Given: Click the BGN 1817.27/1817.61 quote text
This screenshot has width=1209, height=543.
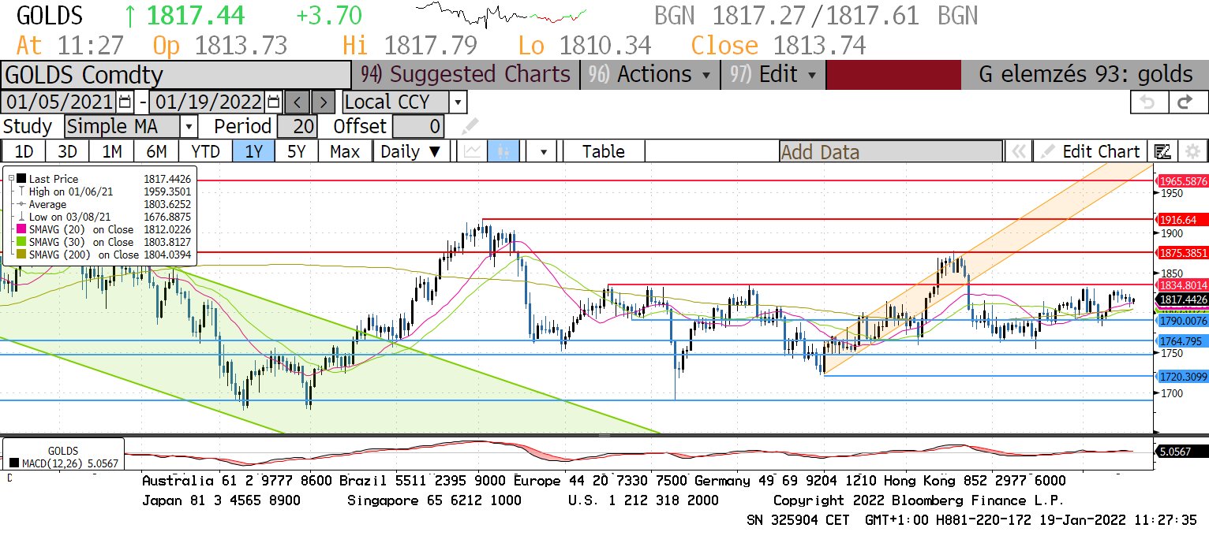Looking at the screenshot, I should [816, 16].
